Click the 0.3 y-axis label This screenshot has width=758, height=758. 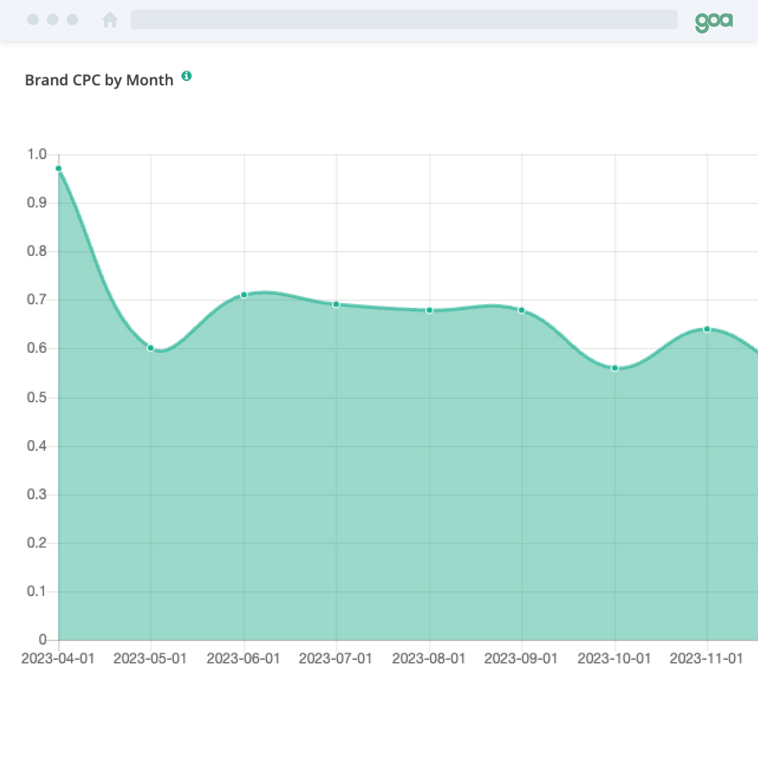pyautogui.click(x=37, y=494)
